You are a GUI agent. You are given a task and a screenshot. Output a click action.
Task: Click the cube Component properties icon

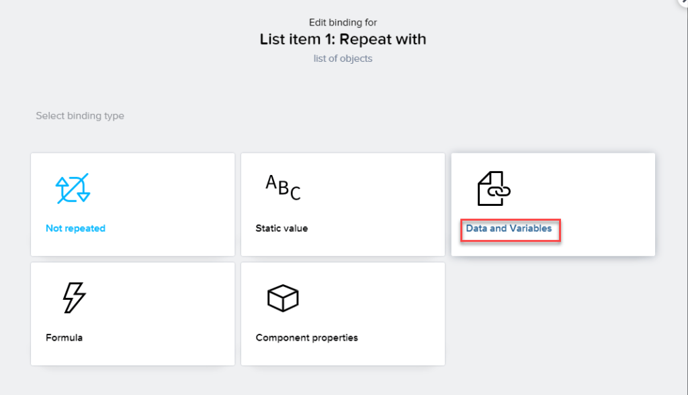283,298
